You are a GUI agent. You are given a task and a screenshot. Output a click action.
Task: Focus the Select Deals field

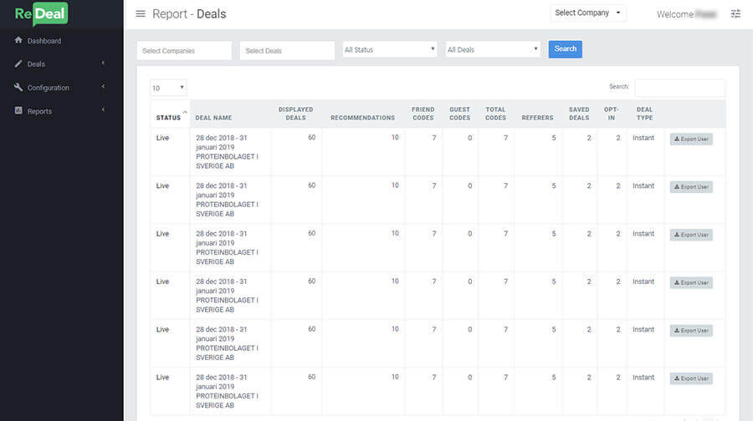tap(287, 50)
